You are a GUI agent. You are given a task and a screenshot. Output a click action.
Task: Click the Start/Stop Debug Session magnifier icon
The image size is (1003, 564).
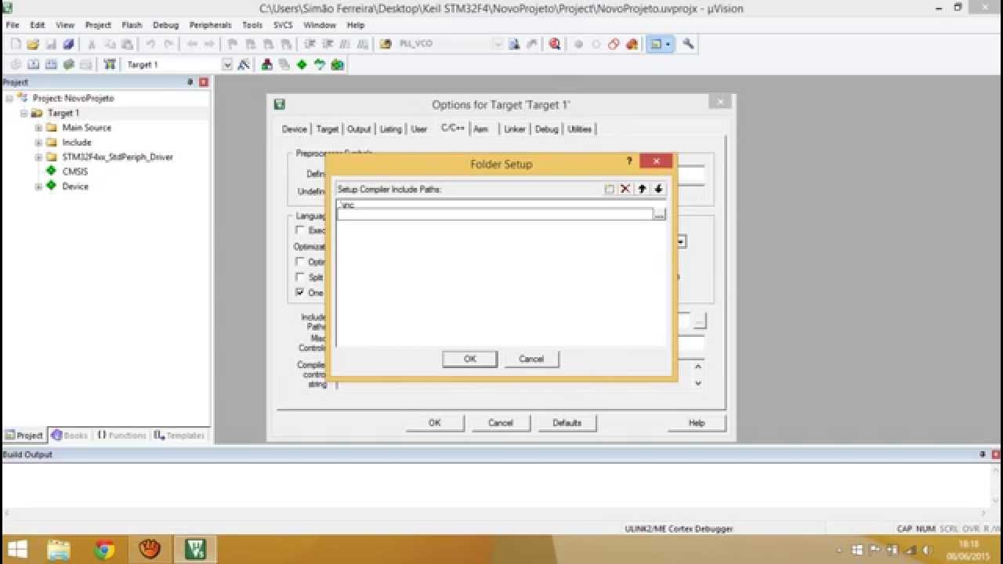click(555, 44)
